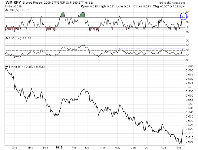This screenshot has height=150, width=198.
Task: Select the date label 11-Sep-2019
Action: [x=13, y=6]
